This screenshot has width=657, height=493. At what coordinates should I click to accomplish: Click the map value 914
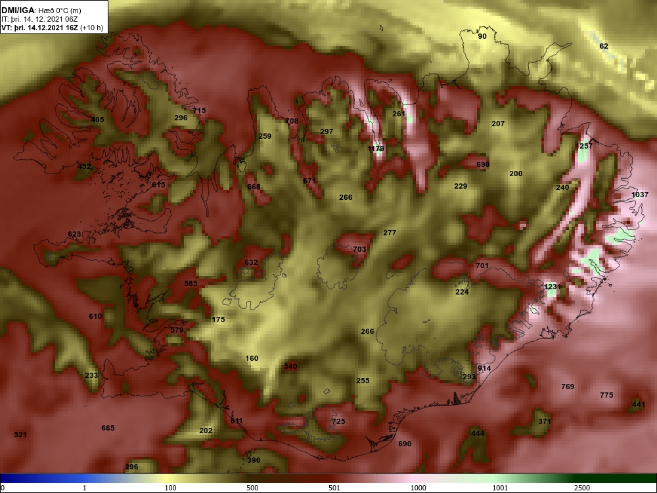point(484,368)
